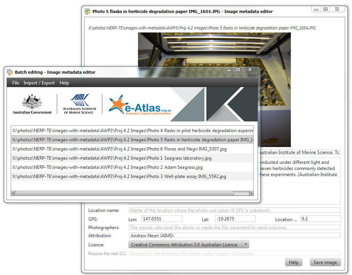Click the e-Atlas starfish logo
The width and height of the screenshot is (352, 275).
(140, 105)
